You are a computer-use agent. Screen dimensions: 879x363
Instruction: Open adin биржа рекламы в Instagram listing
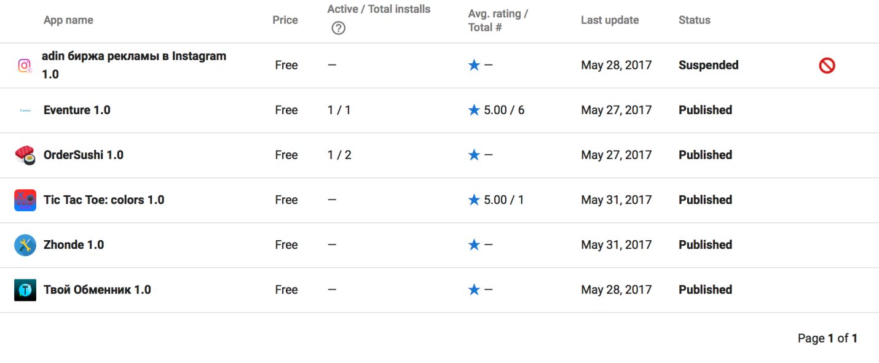click(134, 57)
